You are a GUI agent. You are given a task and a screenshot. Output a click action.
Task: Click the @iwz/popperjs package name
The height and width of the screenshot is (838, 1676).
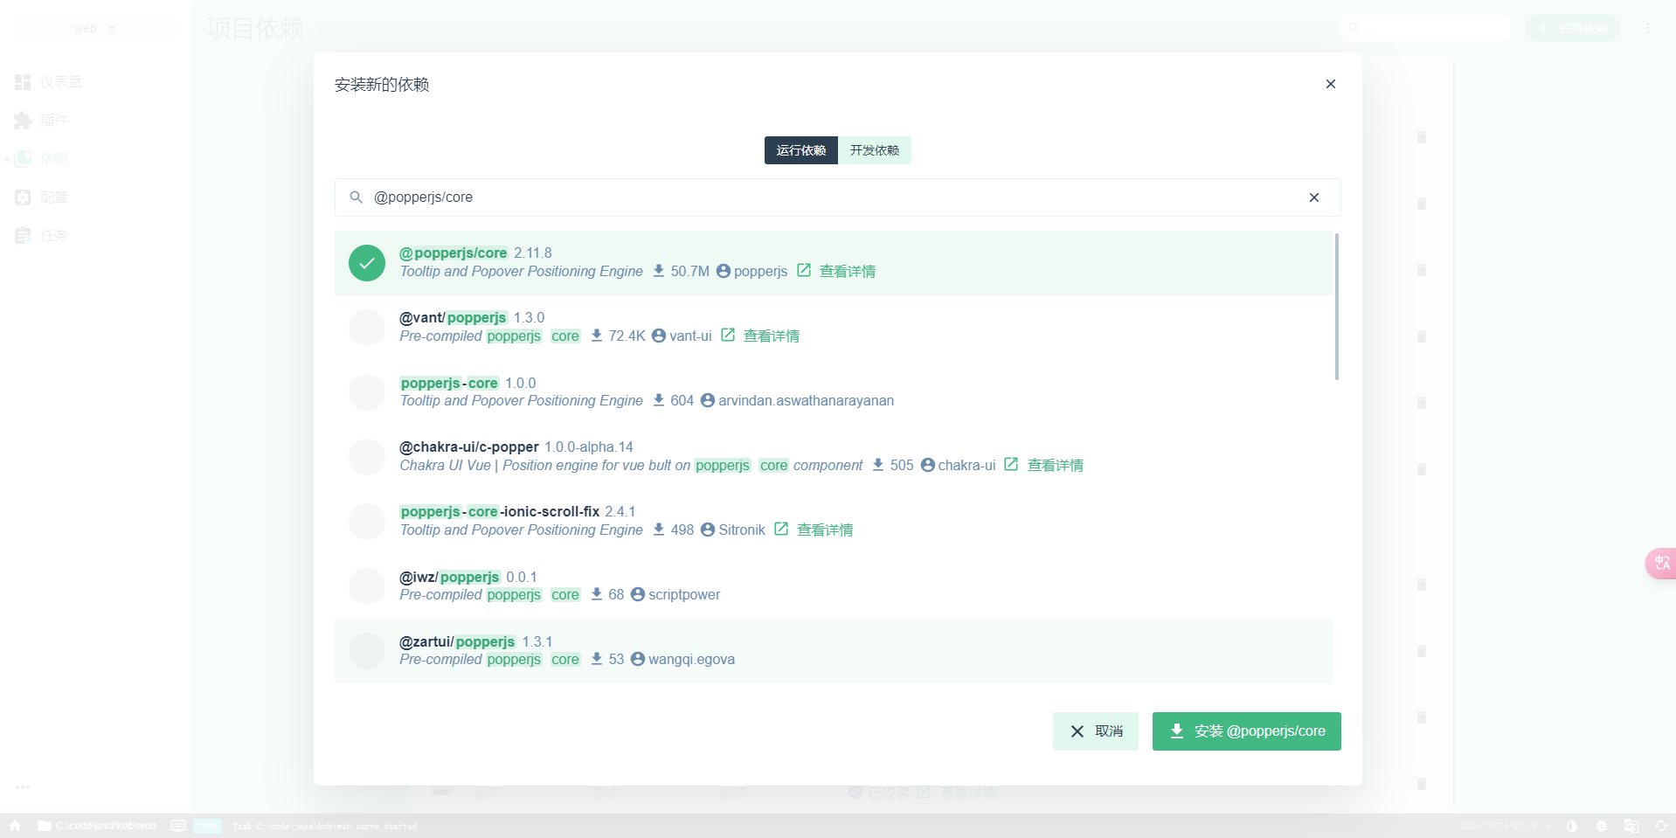tap(450, 577)
